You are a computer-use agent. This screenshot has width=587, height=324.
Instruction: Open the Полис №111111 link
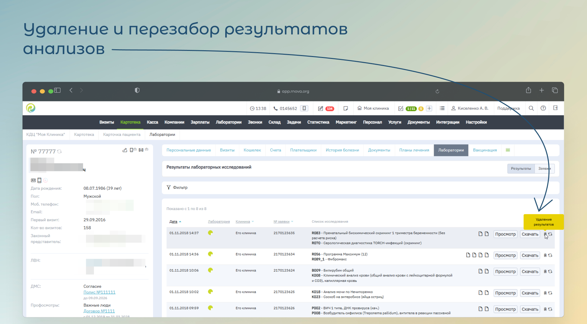tap(99, 292)
